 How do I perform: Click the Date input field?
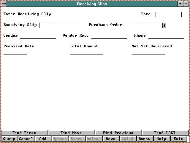168,15
